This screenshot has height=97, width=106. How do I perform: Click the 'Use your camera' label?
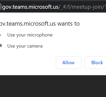[x=25, y=46]
